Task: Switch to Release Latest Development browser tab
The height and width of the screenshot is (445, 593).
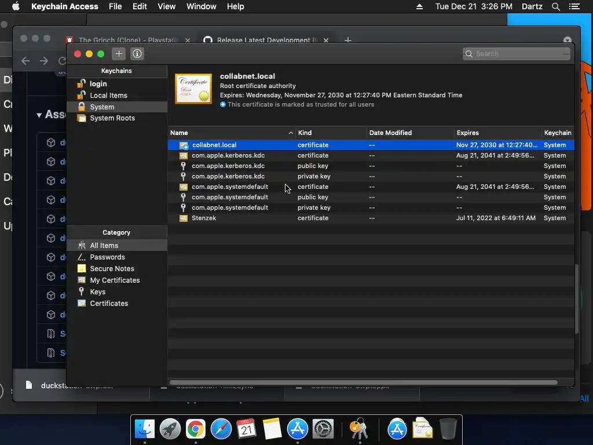Action: [266, 40]
